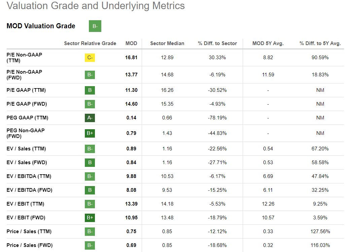Click the A- grade badge for PEG GAAP (TTM)
Viewport: 346px width, 252px height.
point(90,118)
